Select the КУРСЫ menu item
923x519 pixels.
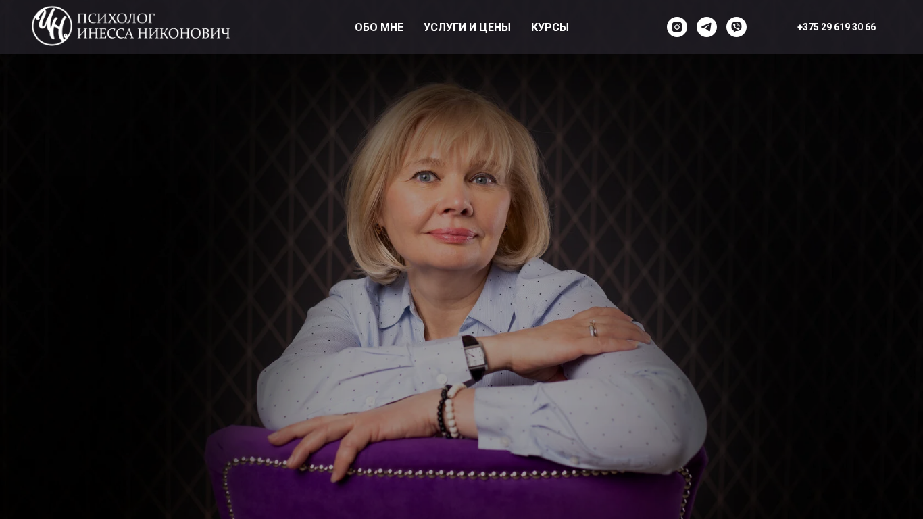coord(550,27)
